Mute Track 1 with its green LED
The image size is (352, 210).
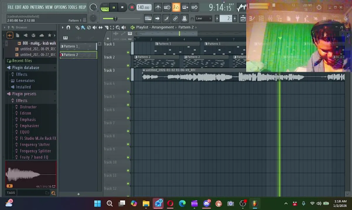click(128, 52)
